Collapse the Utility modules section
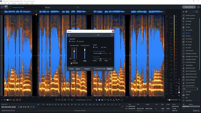This screenshot has height=113, width=201. (x=197, y=89)
